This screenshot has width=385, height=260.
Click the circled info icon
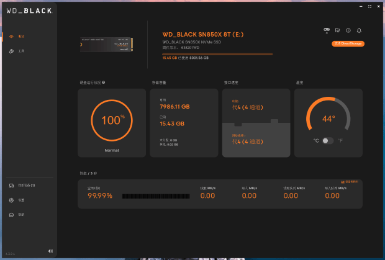click(348, 30)
